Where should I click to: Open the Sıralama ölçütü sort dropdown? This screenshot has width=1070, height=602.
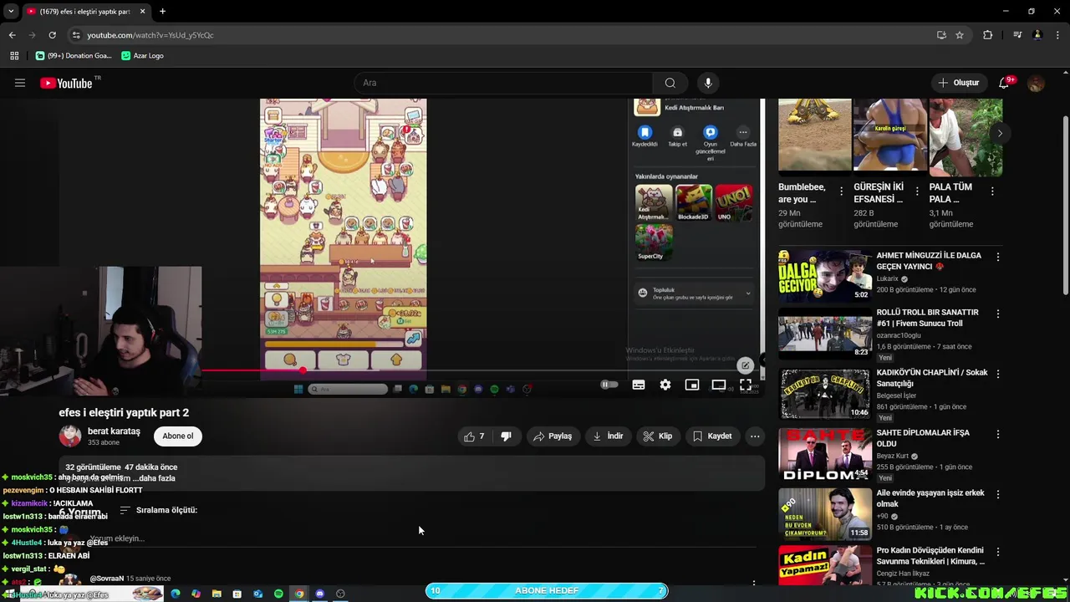tap(159, 510)
